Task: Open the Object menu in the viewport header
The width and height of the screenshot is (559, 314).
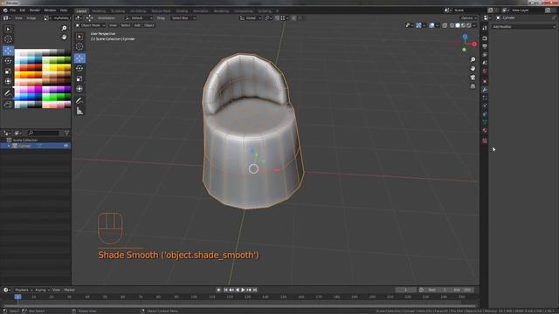Action: coord(149,25)
